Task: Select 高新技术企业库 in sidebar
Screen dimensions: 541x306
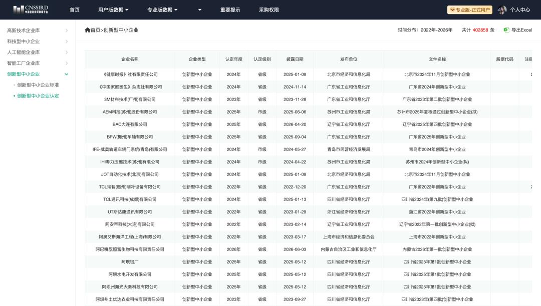Action: point(24,30)
